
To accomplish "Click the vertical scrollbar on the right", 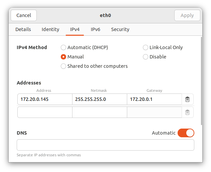I will [x=201, y=81].
